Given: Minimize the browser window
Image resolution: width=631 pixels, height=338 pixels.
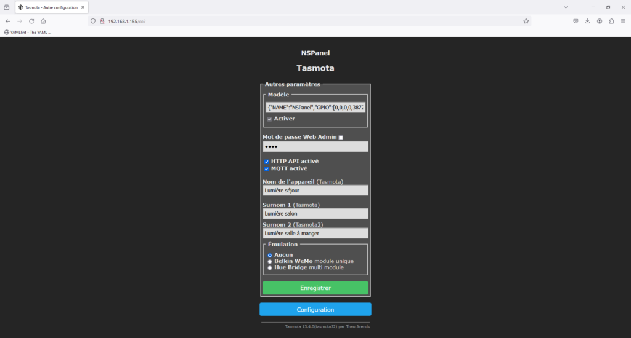Looking at the screenshot, I should point(593,7).
